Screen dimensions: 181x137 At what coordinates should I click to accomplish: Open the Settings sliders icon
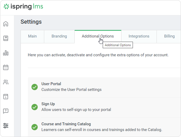click(6, 126)
